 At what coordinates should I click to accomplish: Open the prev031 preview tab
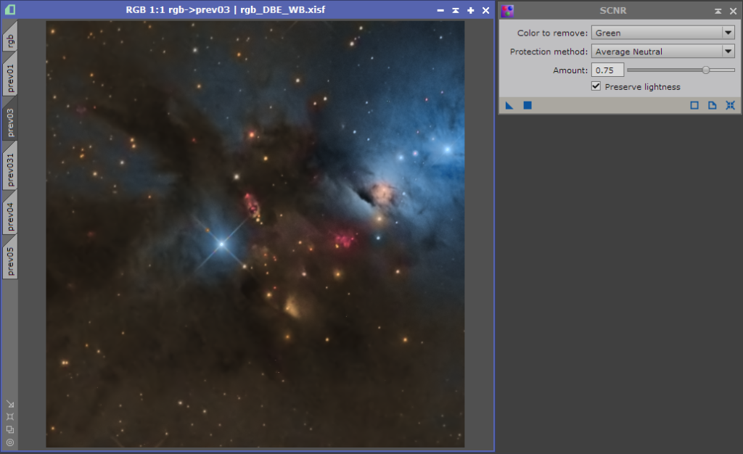10,170
